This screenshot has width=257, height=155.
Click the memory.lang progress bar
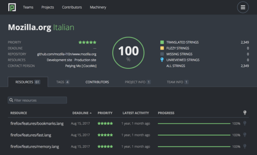[194, 146]
